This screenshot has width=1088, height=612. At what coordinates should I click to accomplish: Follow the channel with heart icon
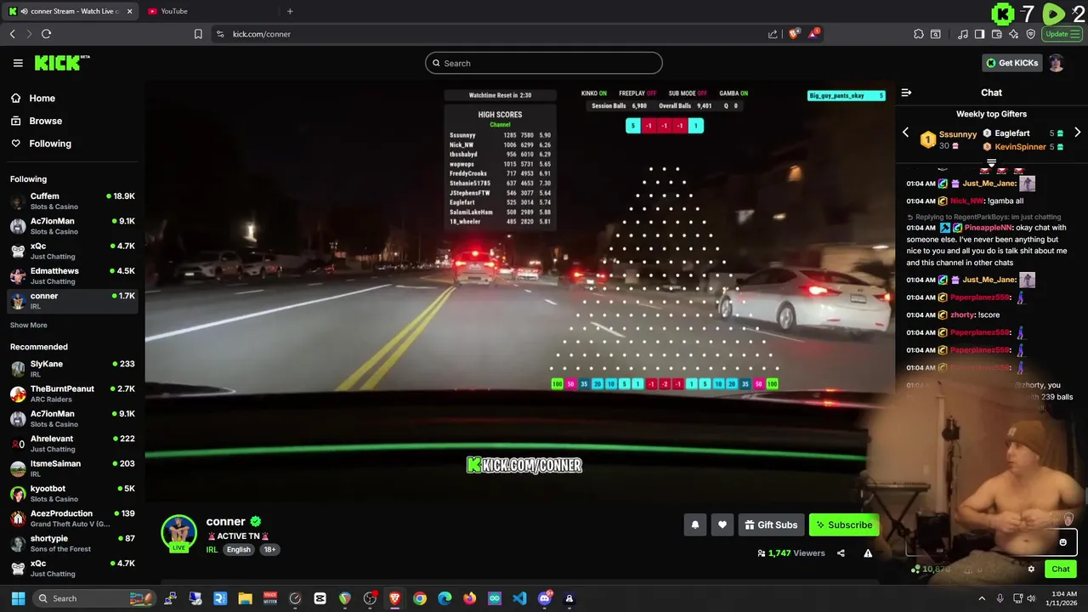tap(722, 525)
